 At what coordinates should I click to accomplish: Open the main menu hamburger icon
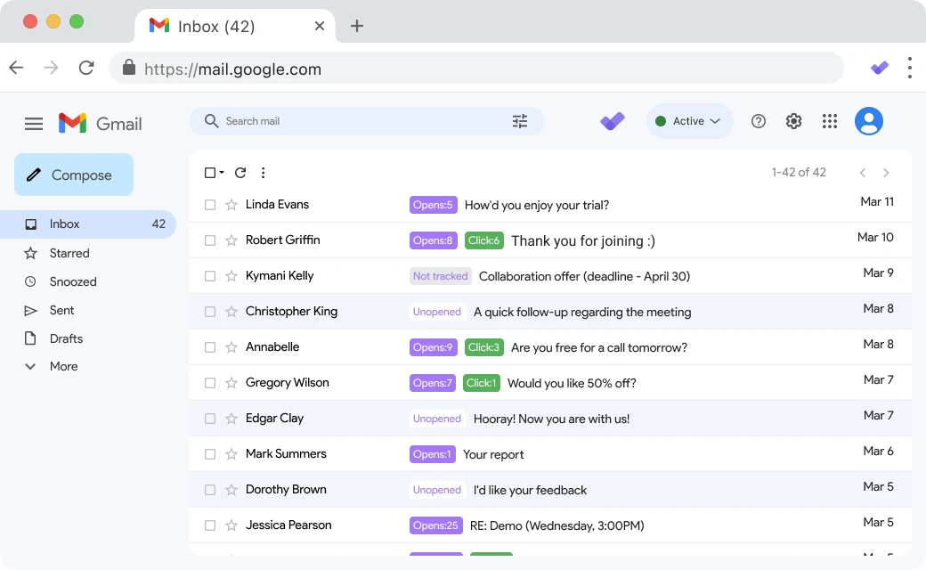coord(34,124)
